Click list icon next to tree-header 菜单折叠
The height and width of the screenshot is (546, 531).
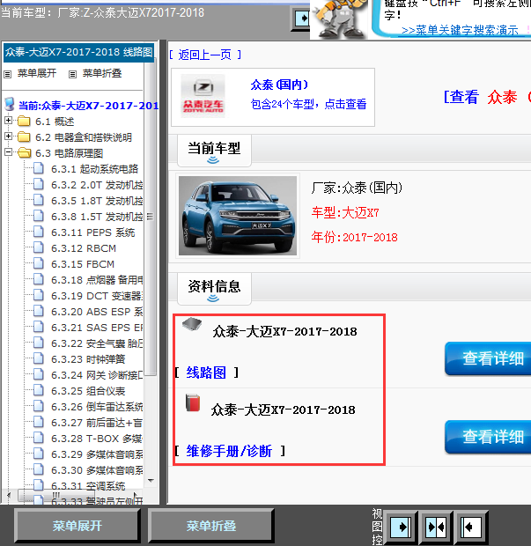tap(72, 74)
